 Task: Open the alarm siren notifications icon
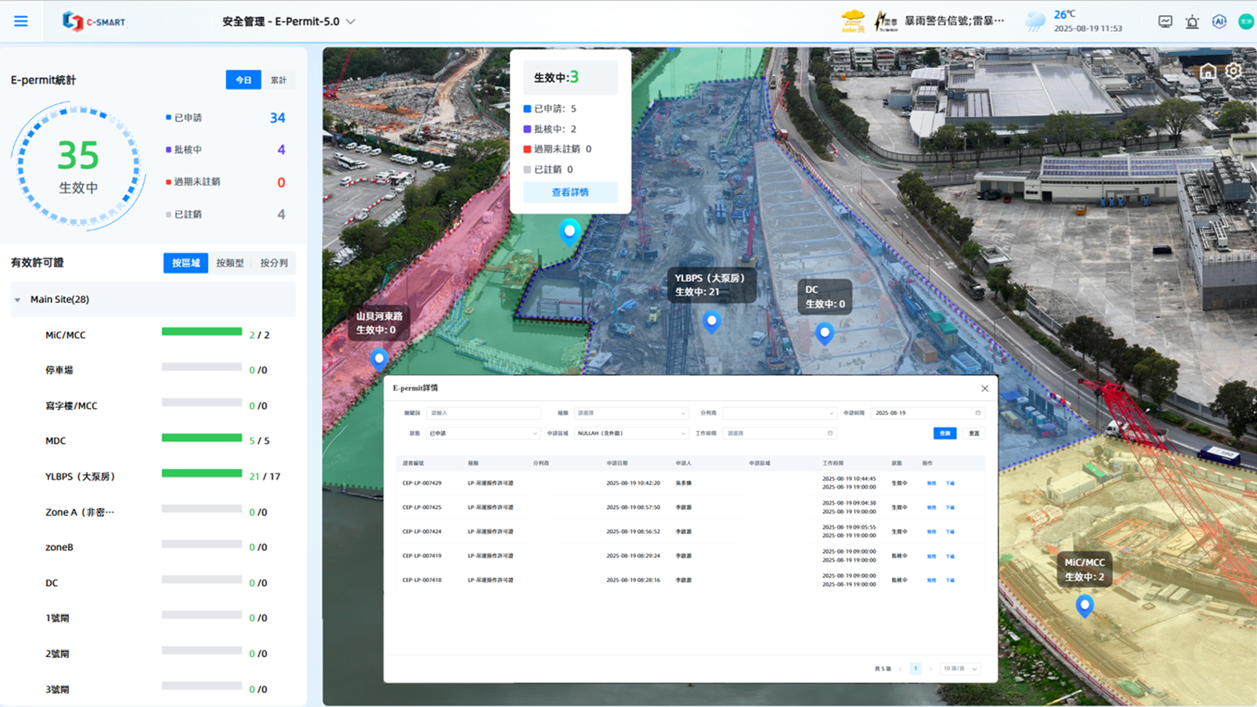point(1192,22)
